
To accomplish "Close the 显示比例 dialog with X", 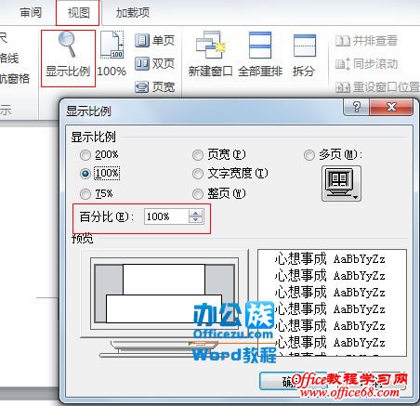I will (x=391, y=107).
